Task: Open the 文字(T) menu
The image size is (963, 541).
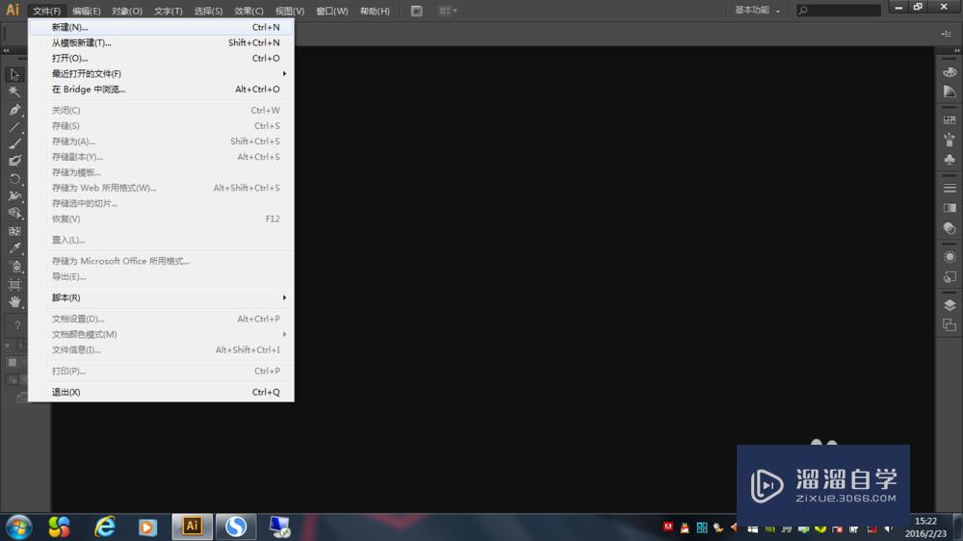Action: coord(168,11)
